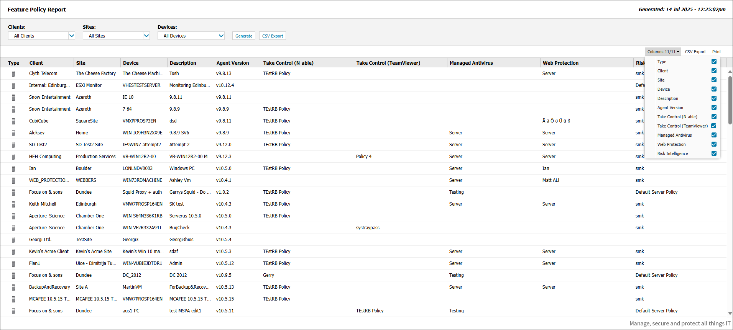Uncheck the Description column checkbox
This screenshot has width=733, height=330.
(x=714, y=98)
